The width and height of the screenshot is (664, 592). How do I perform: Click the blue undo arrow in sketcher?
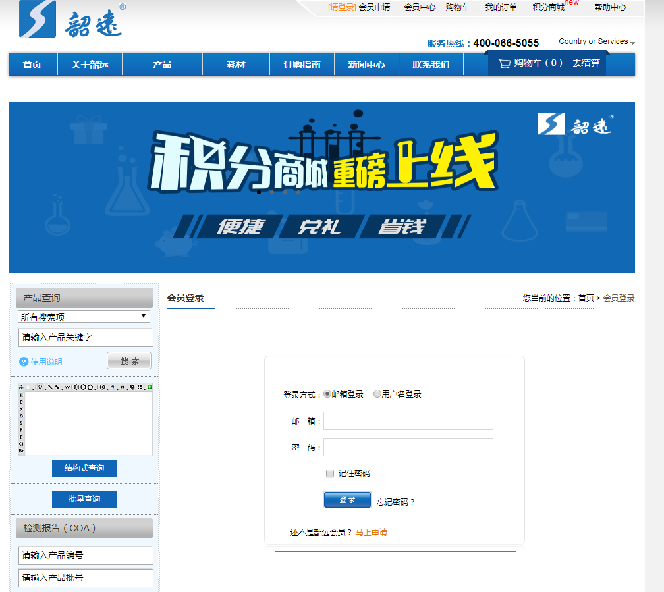click(x=112, y=387)
